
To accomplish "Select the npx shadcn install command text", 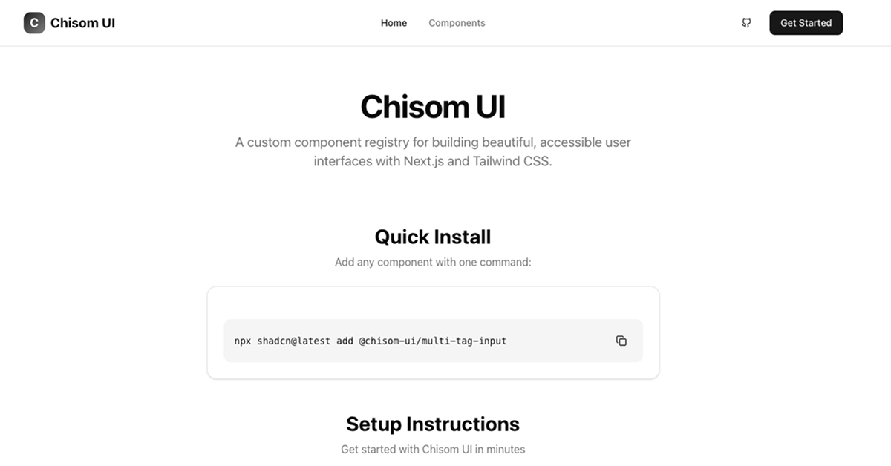I will 370,341.
